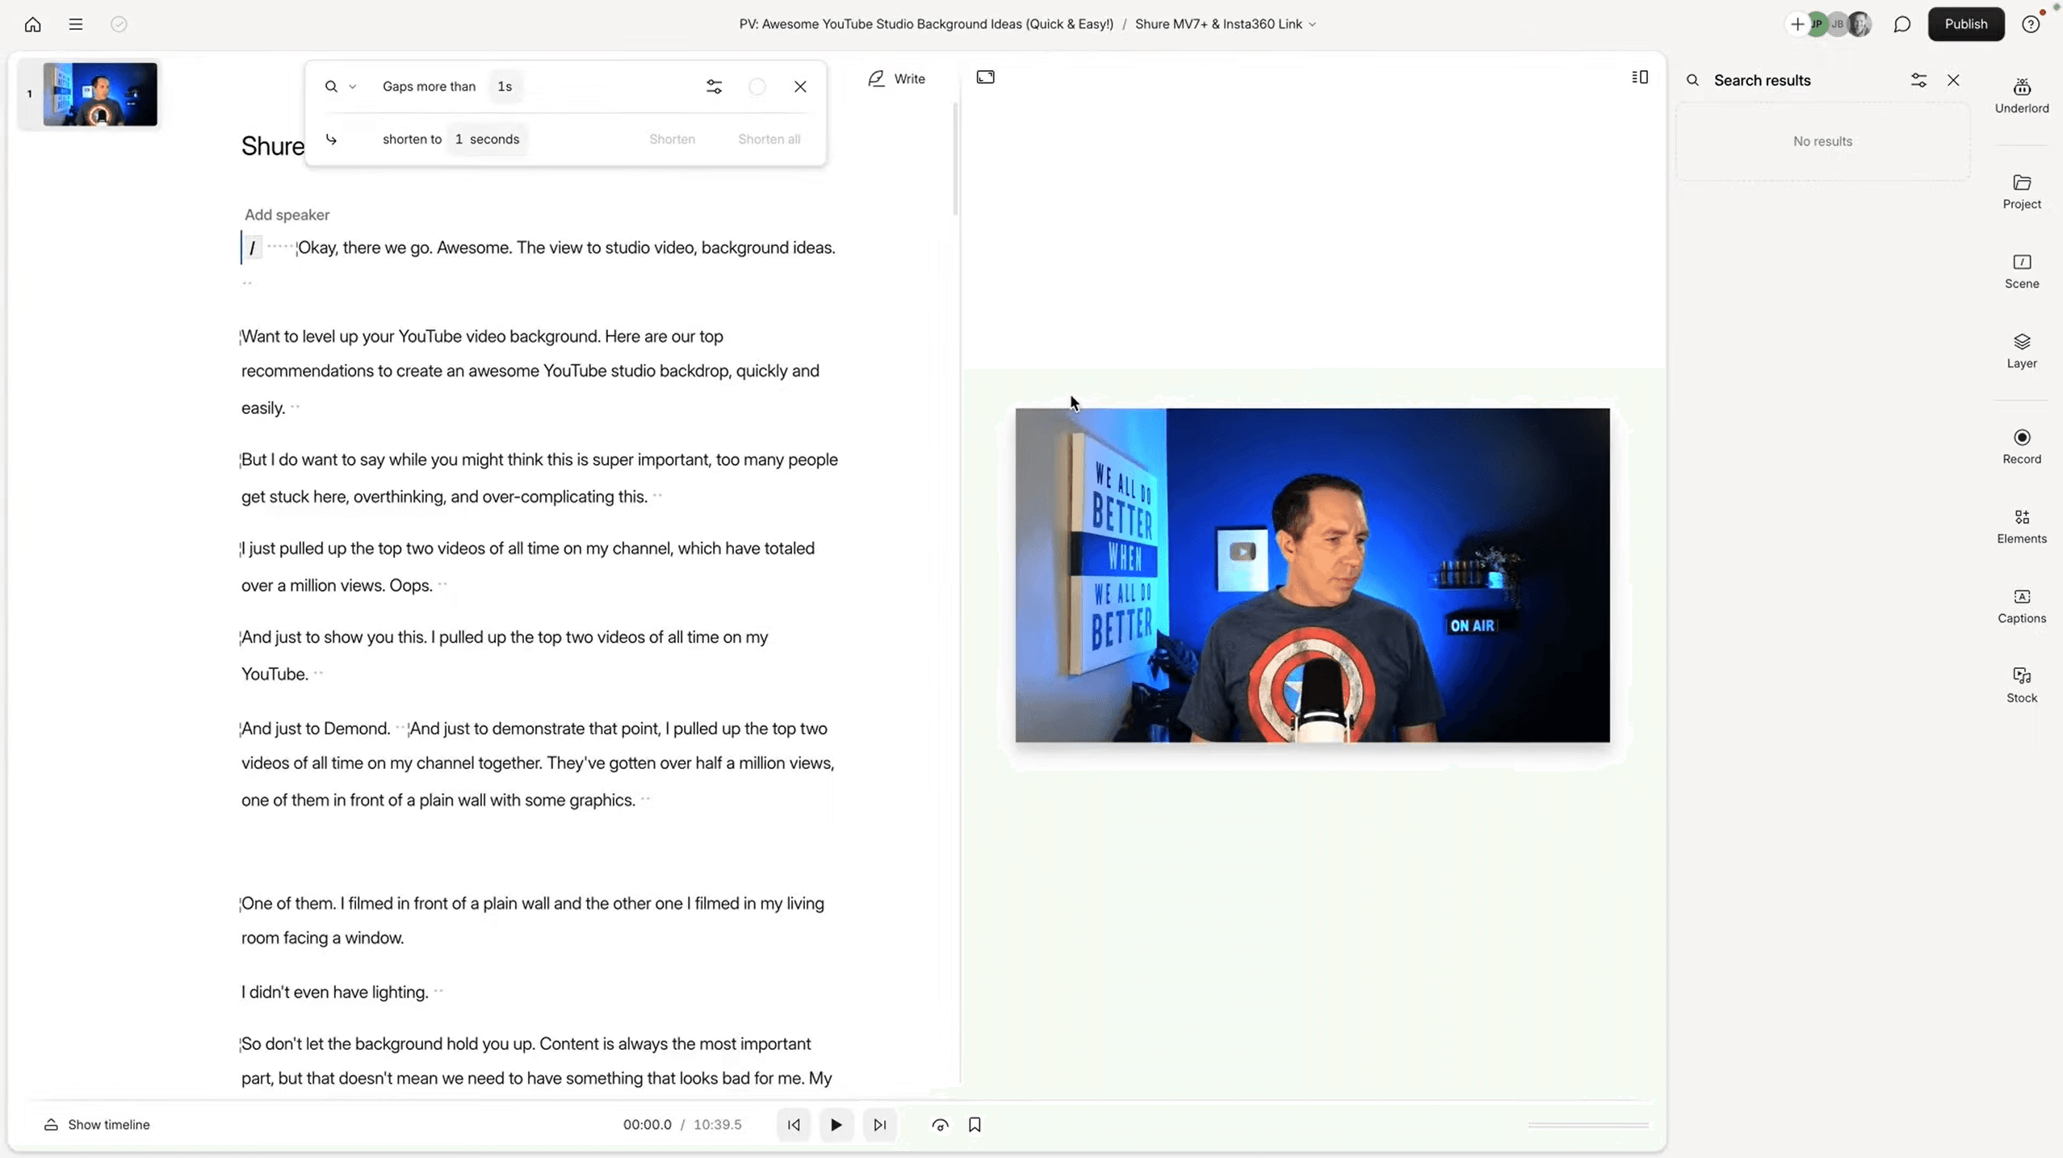Select the Layer panel icon

click(2021, 347)
